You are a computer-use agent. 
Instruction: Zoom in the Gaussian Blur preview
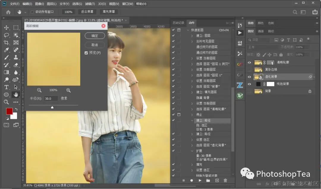click(68, 90)
